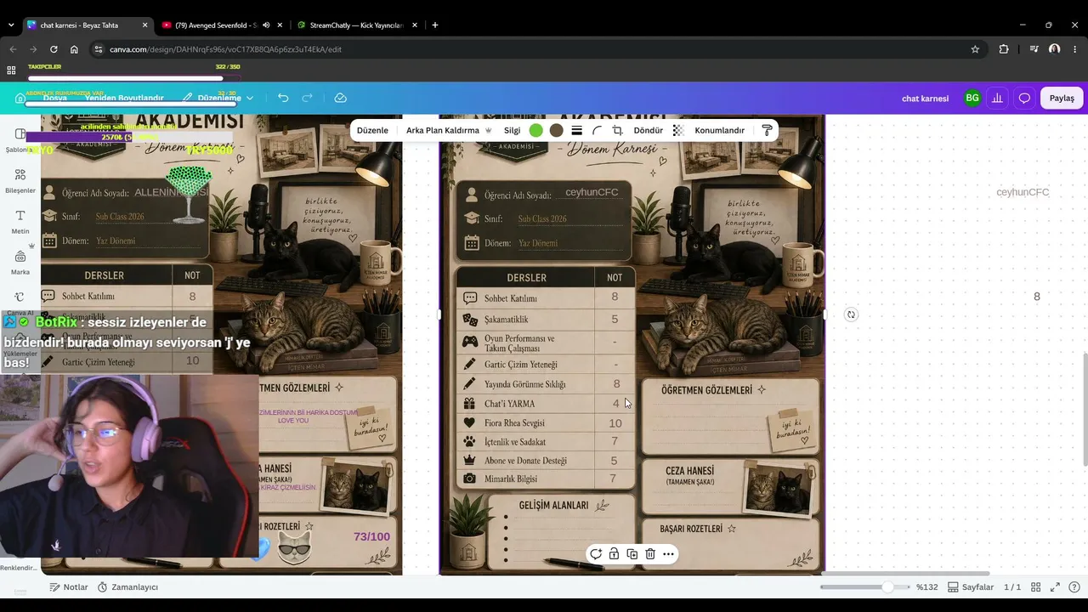Click Düzenle on the image toolbar
Image resolution: width=1088 pixels, height=612 pixels.
pos(372,130)
